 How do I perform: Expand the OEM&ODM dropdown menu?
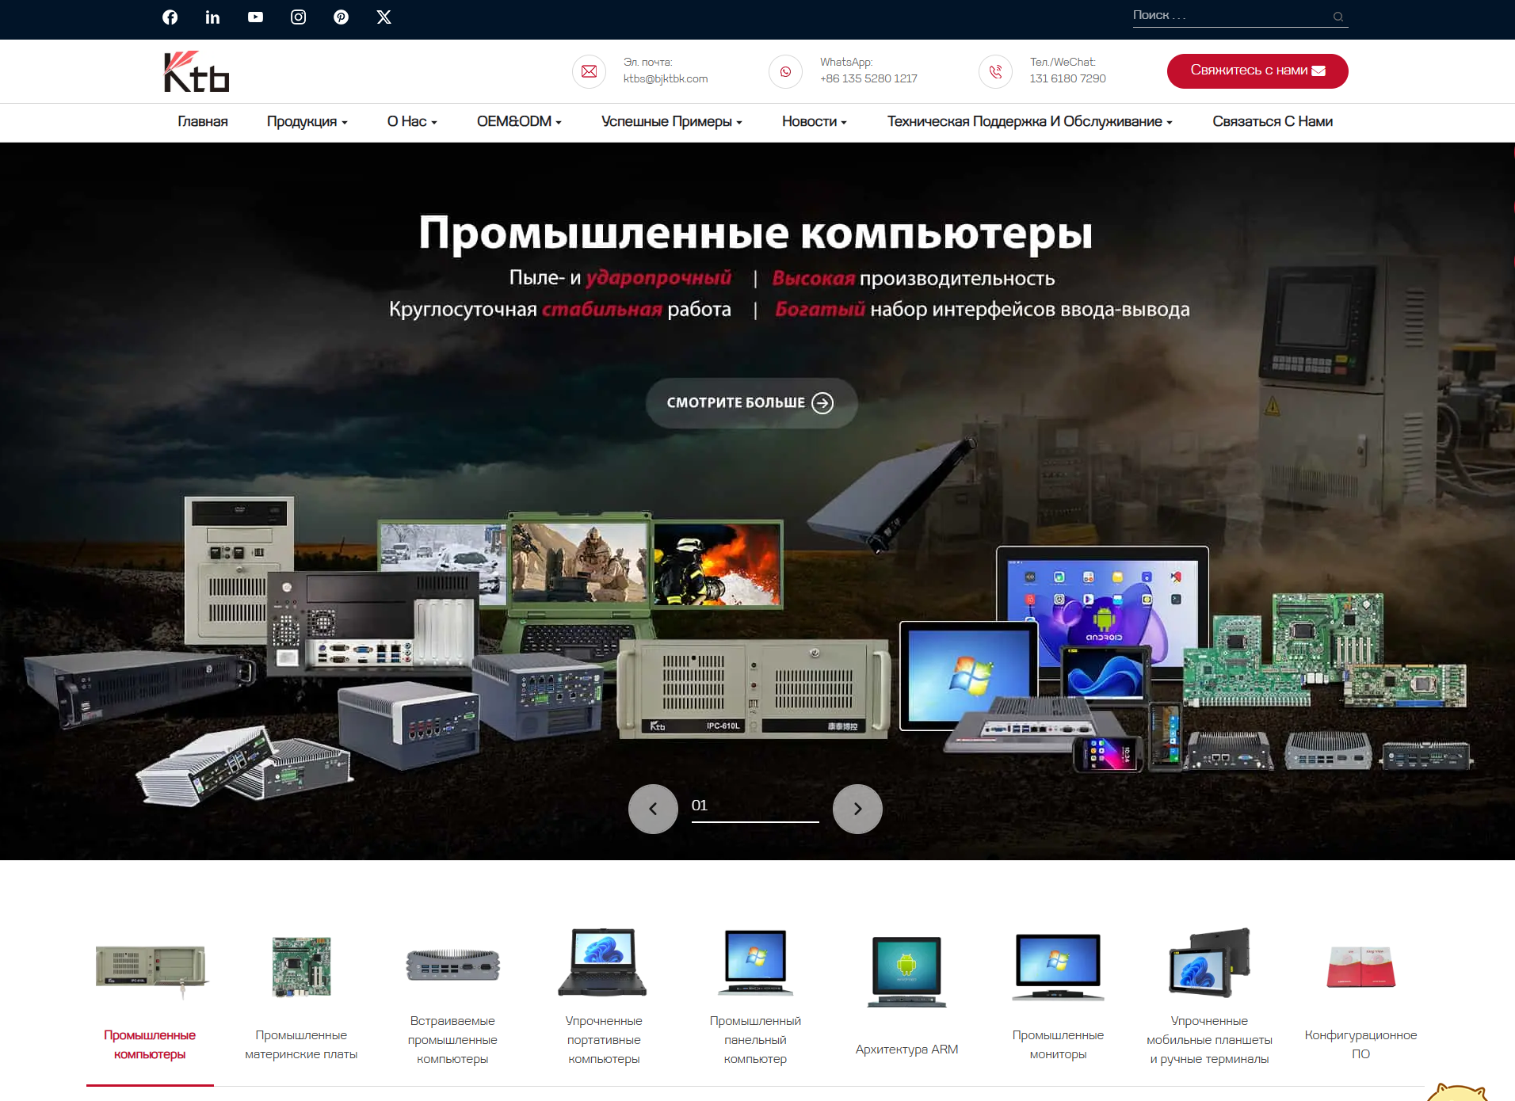click(x=519, y=122)
